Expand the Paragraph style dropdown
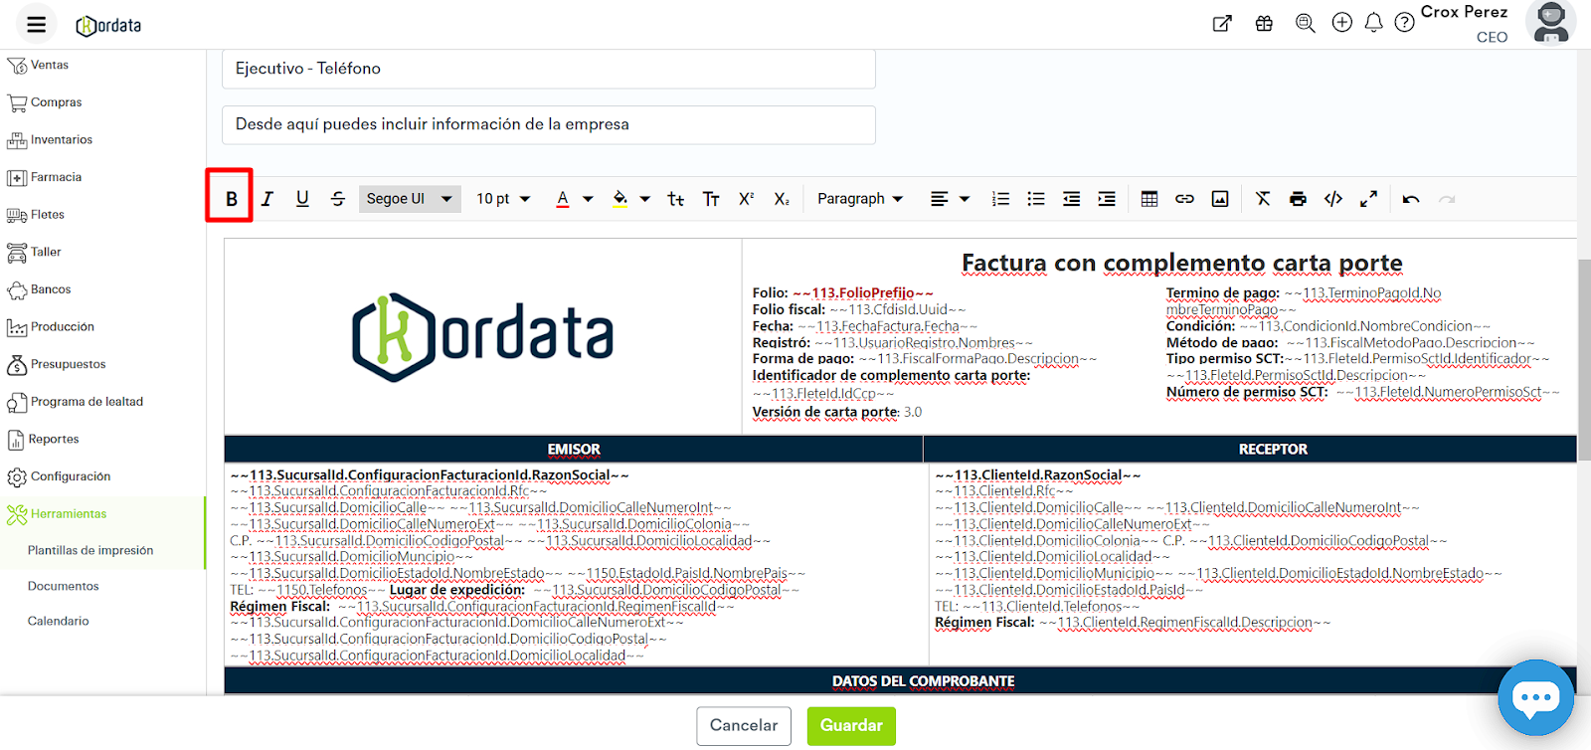The height and width of the screenshot is (750, 1591). pyautogui.click(x=860, y=199)
